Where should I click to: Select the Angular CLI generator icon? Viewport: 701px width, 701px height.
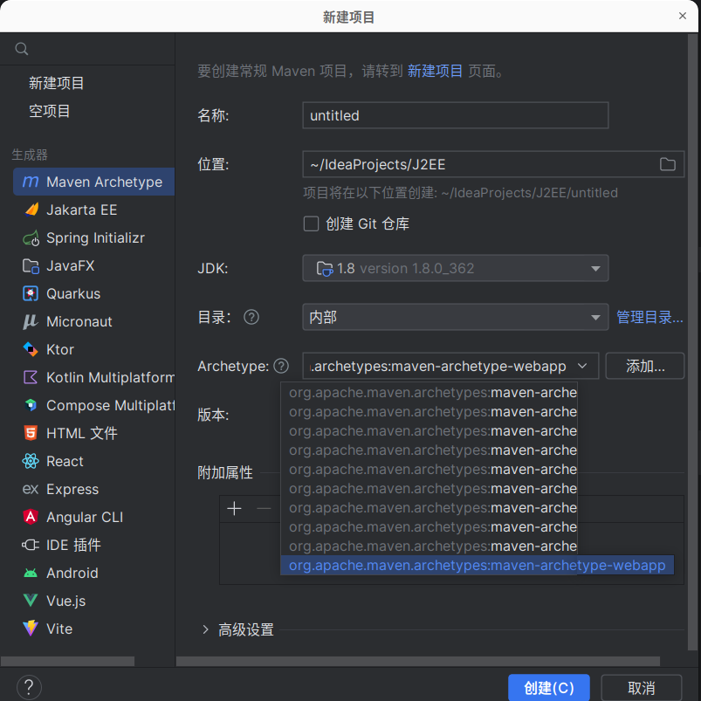pyautogui.click(x=31, y=517)
